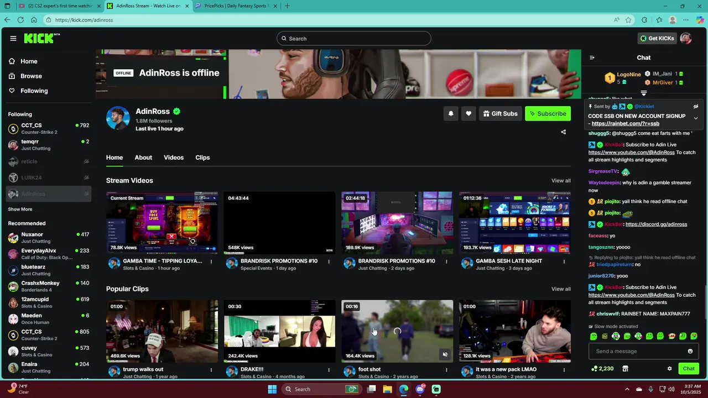Bookmark this page with star icon
Image resolution: width=708 pixels, height=398 pixels.
coord(628,20)
